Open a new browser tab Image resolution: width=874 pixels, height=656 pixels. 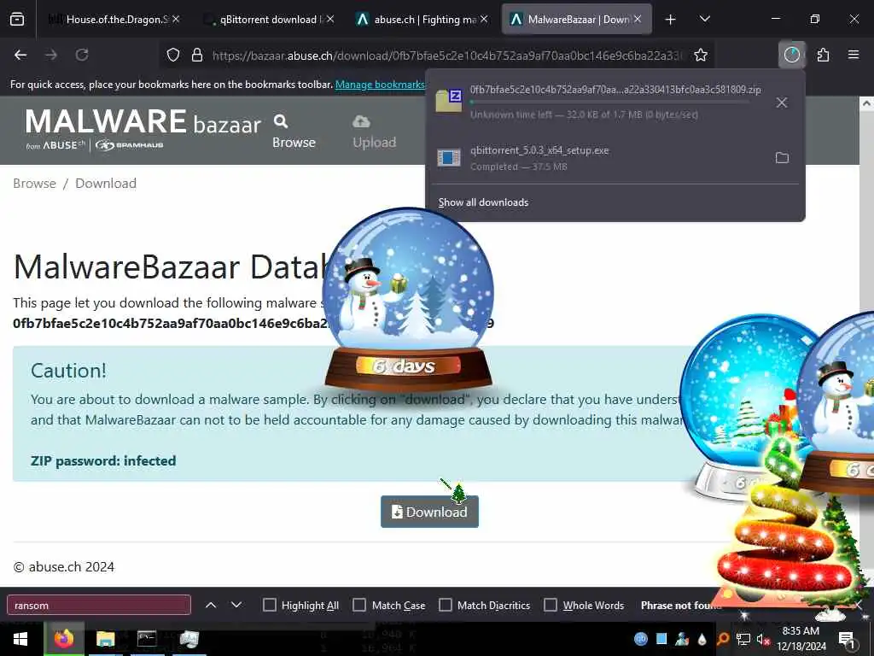coord(671,20)
